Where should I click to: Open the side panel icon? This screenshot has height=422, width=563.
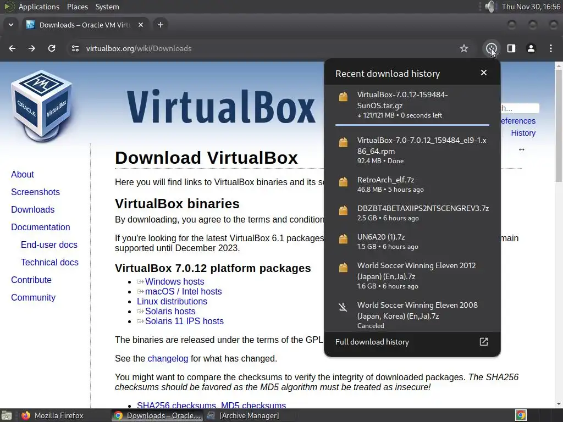point(511,48)
